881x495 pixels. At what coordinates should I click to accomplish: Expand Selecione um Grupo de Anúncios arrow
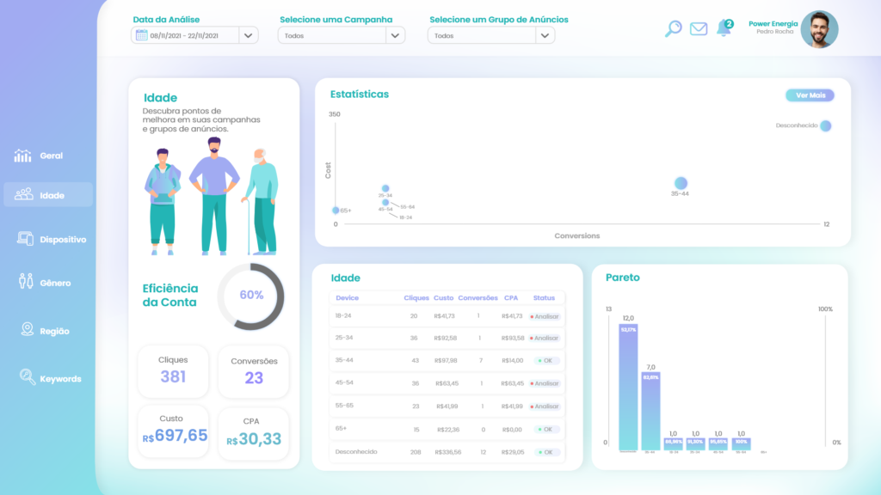point(545,35)
